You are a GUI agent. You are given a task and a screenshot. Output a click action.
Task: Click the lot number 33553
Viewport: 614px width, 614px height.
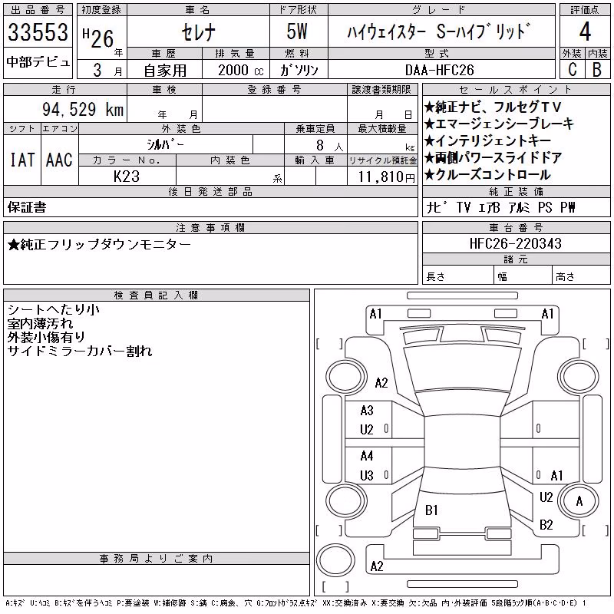point(38,31)
